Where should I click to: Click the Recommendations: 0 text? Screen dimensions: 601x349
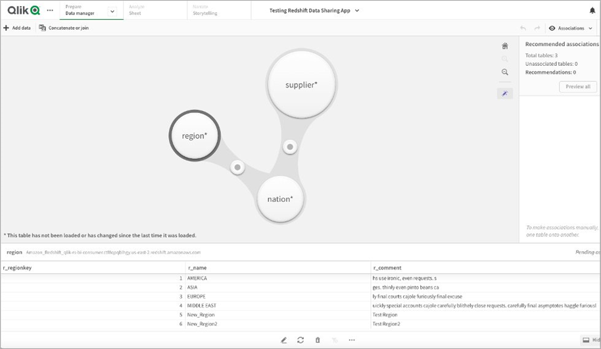click(x=550, y=72)
